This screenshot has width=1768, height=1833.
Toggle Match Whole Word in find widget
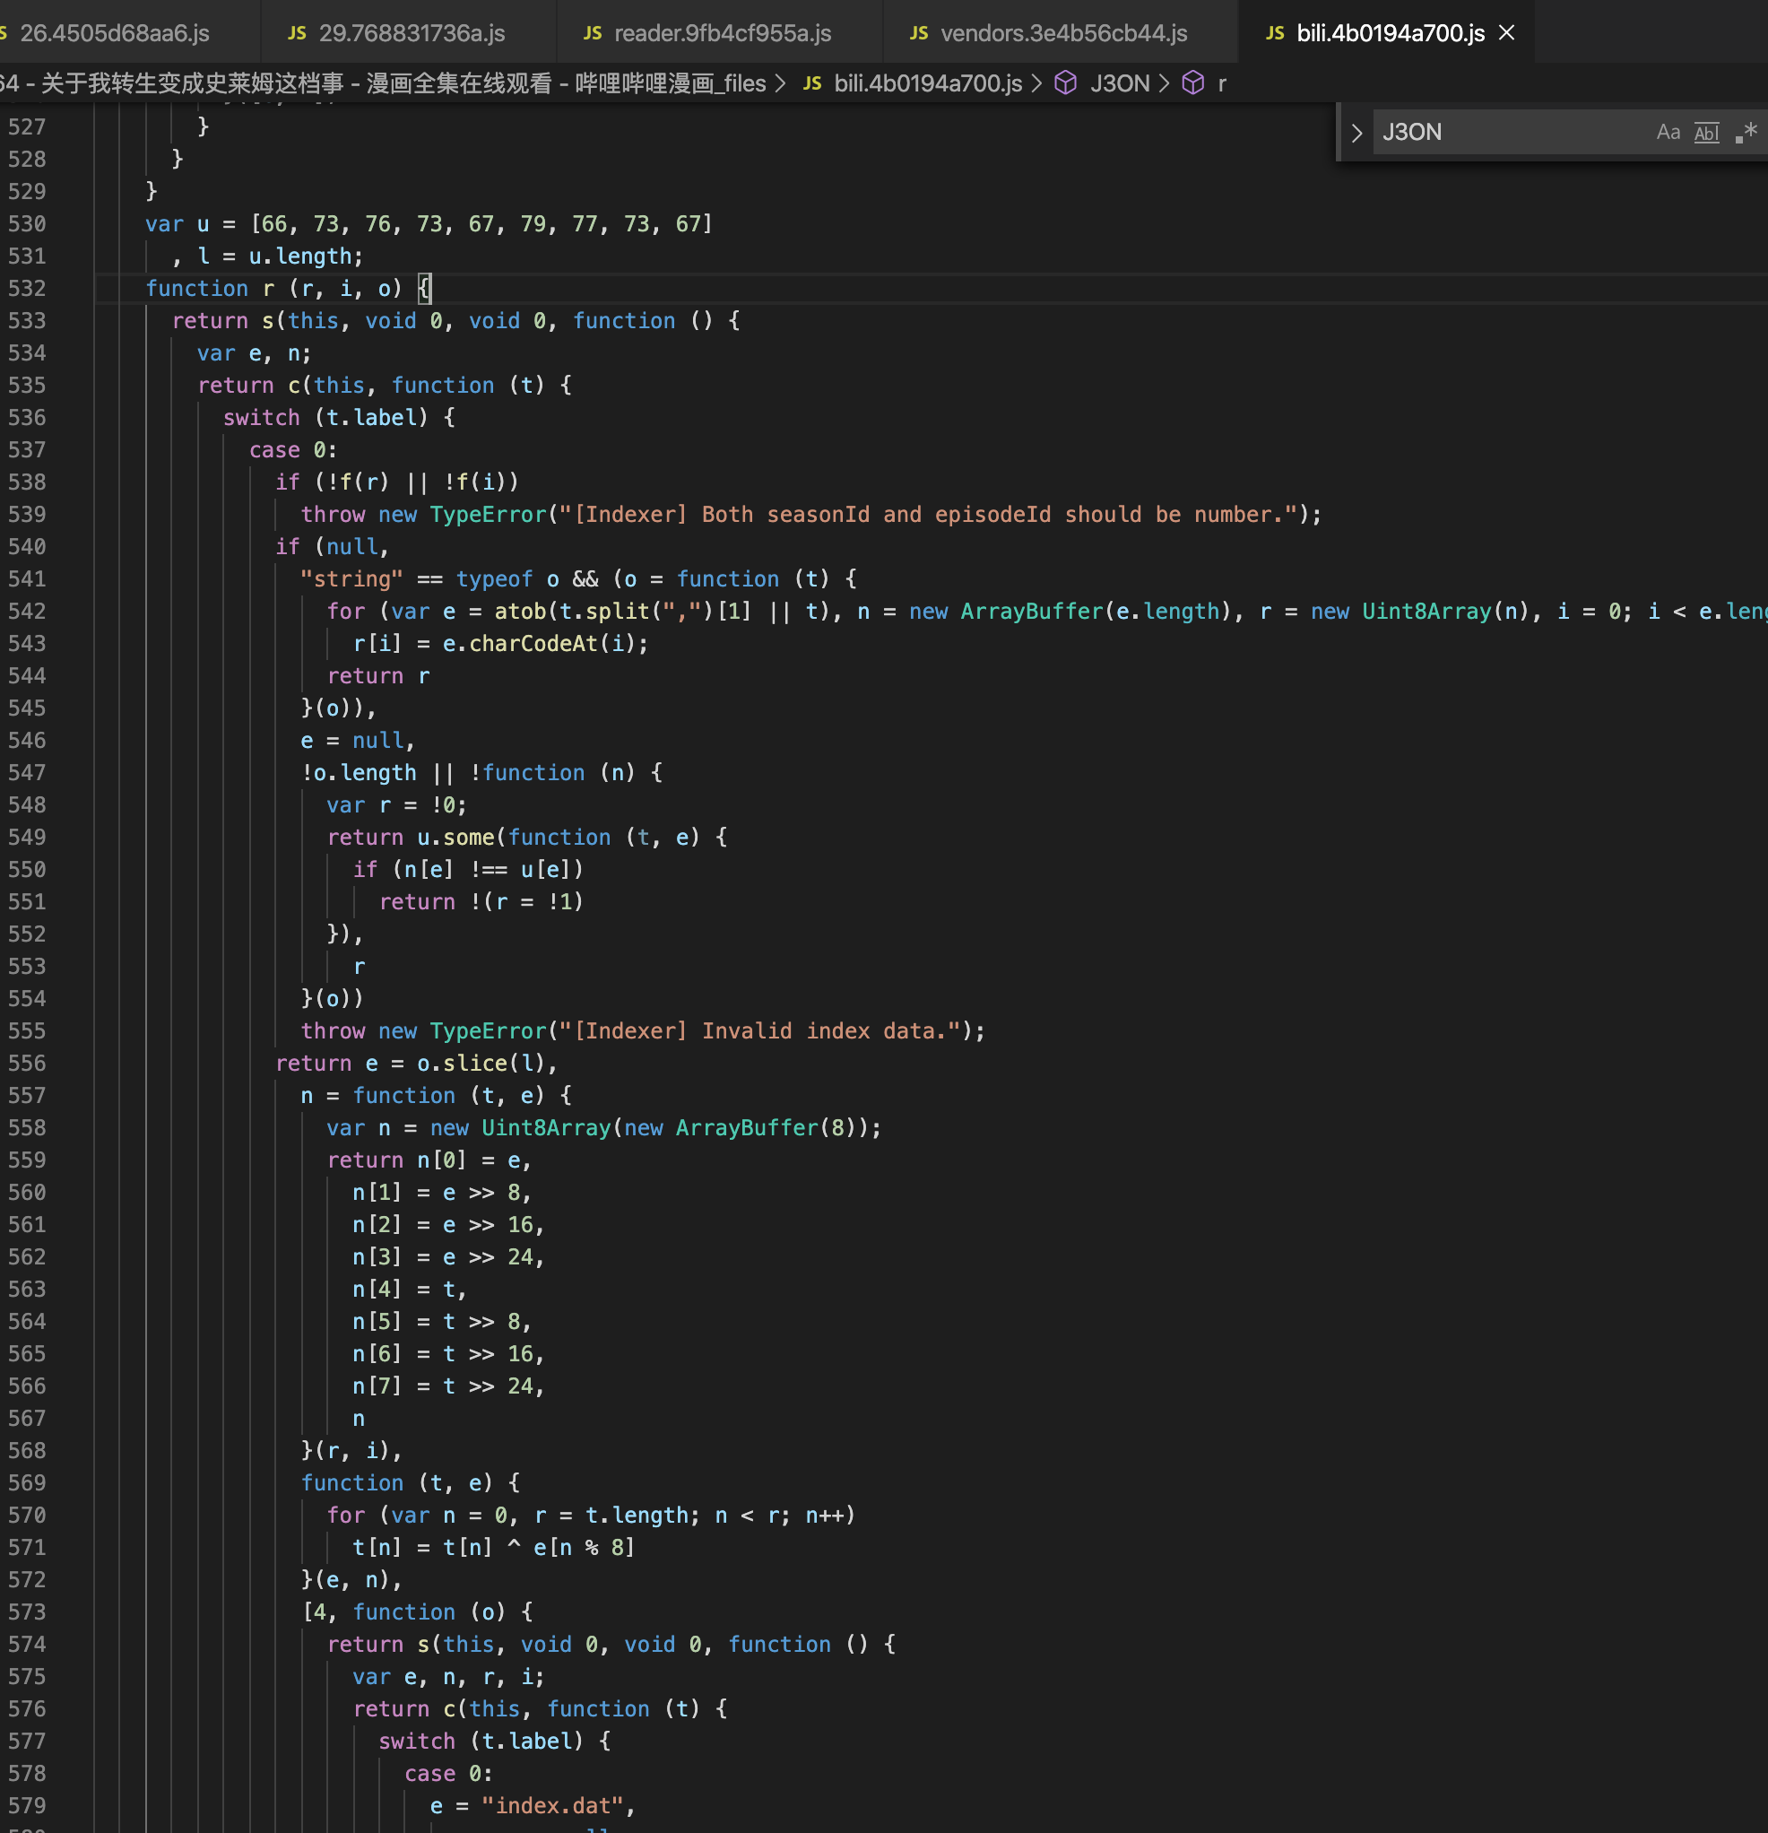1706,132
